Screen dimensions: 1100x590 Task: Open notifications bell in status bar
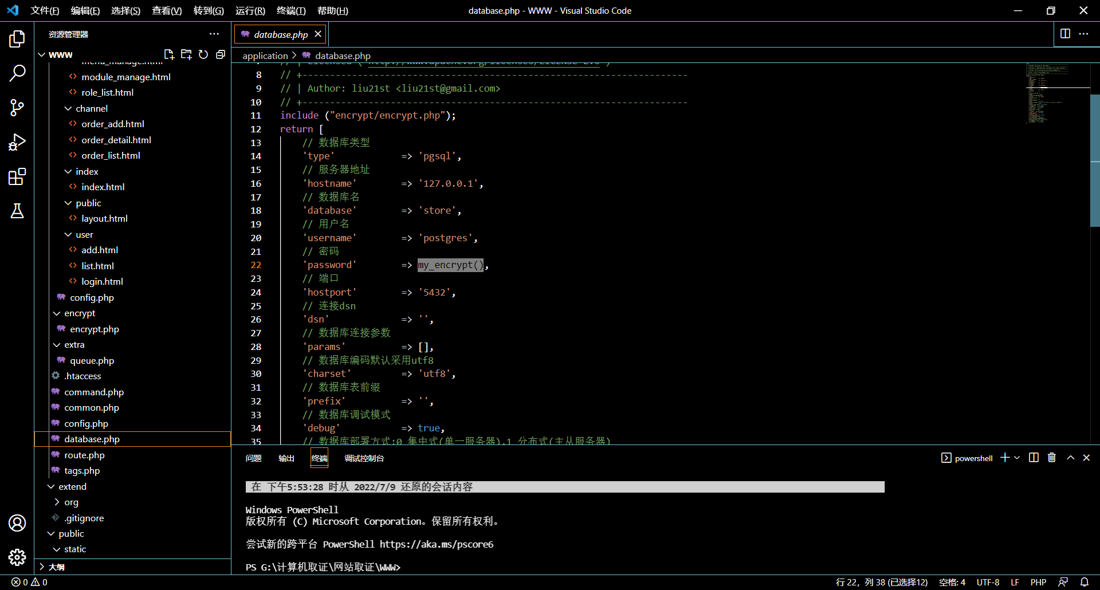pos(1084,582)
